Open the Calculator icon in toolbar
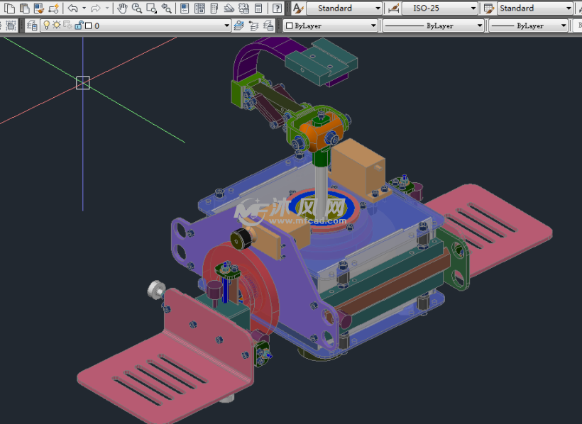This screenshot has height=424, width=582. [259, 9]
